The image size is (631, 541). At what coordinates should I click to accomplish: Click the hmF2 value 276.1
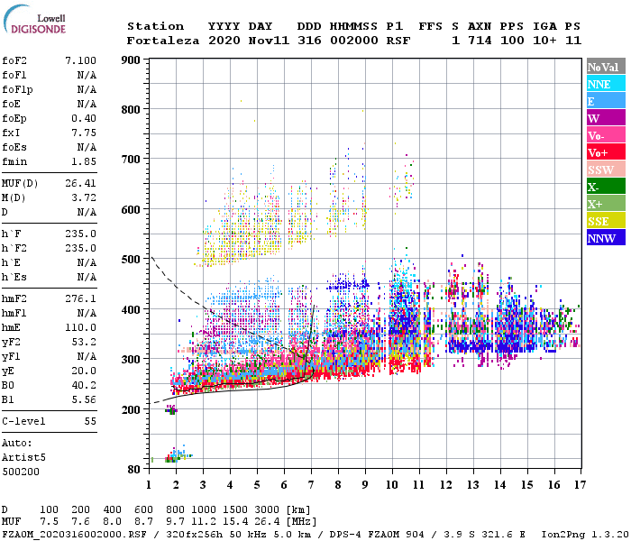[81, 298]
